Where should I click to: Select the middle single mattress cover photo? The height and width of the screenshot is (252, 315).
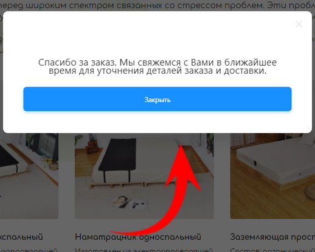coord(144,176)
